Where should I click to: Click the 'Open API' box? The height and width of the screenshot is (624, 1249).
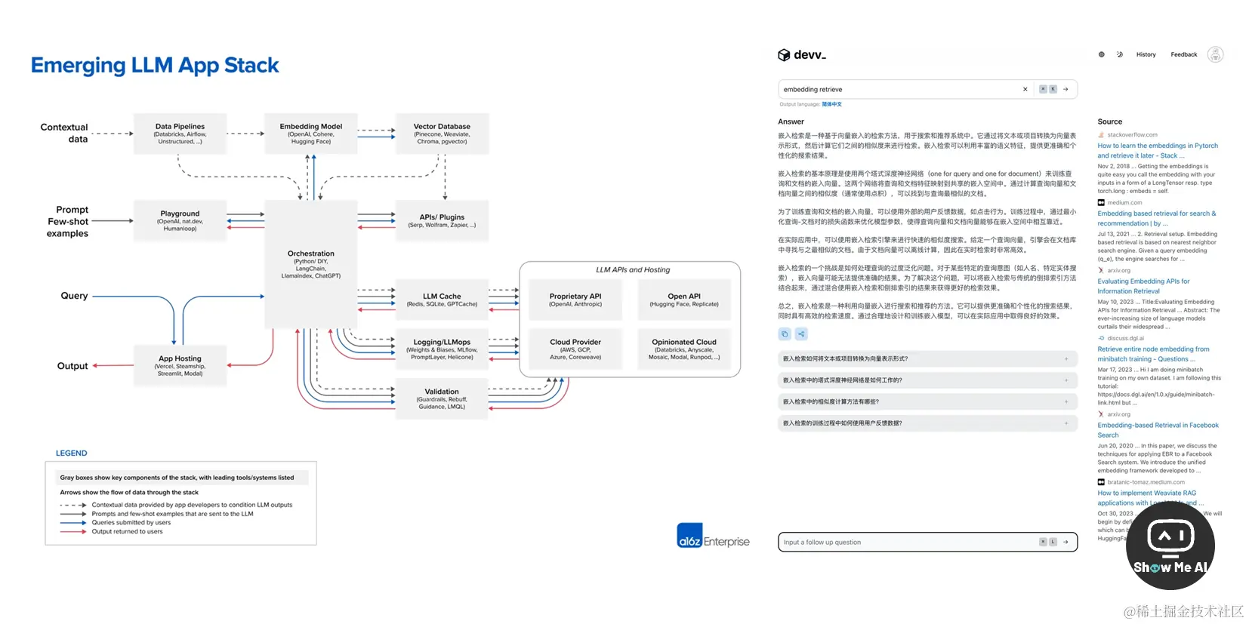click(684, 300)
